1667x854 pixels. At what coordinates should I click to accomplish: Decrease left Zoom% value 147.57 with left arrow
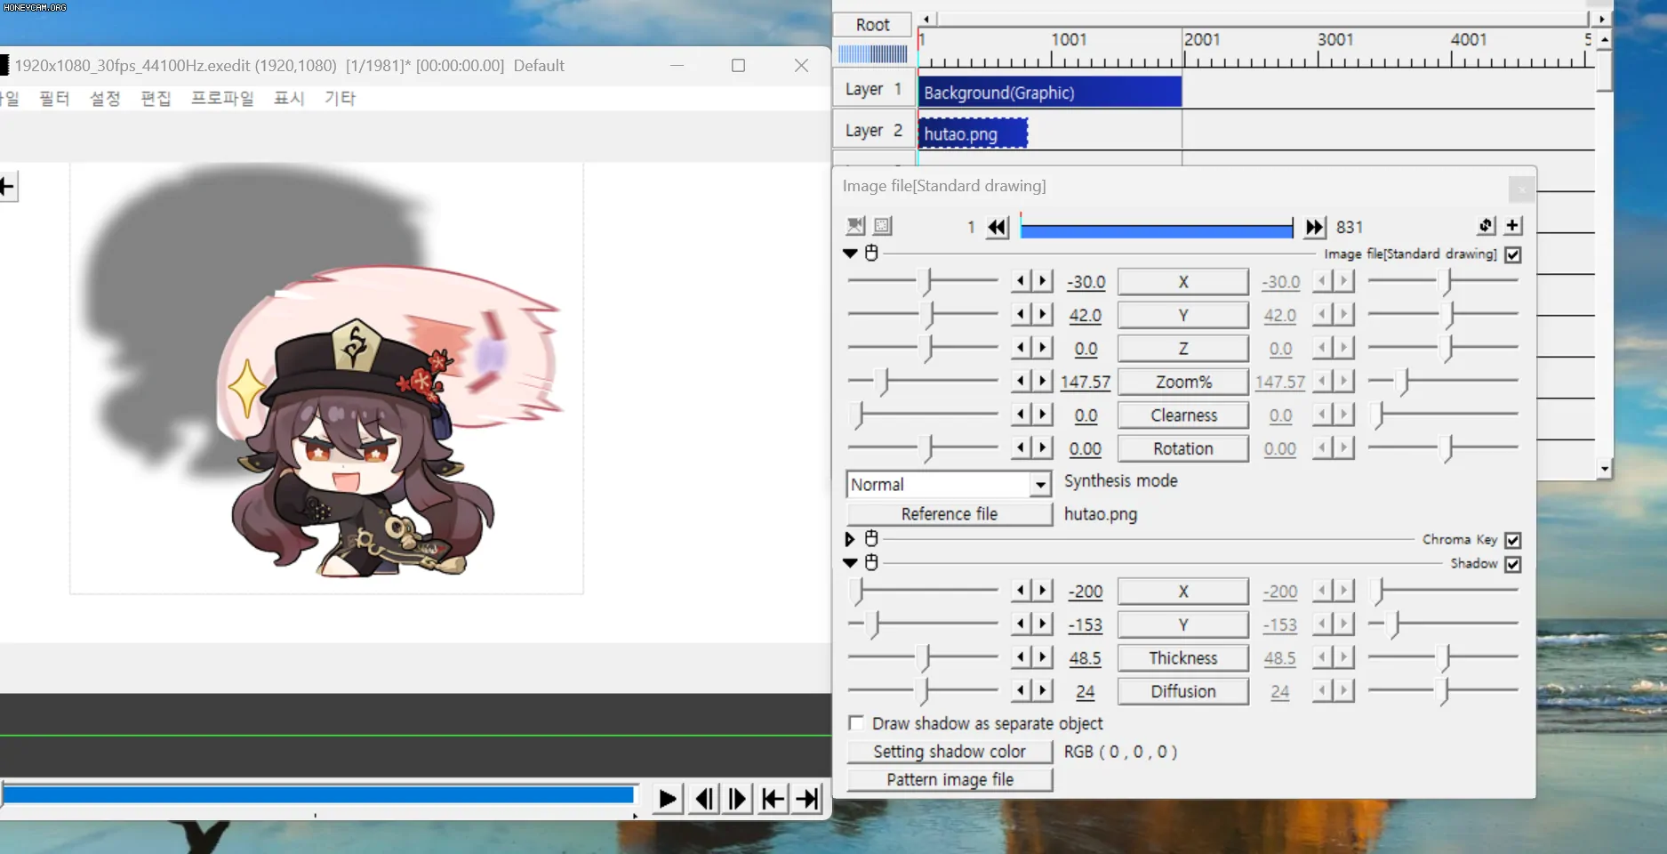1021,381
